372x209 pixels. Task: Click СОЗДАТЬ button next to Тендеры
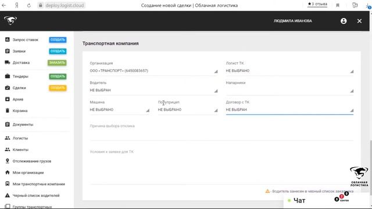click(58, 76)
